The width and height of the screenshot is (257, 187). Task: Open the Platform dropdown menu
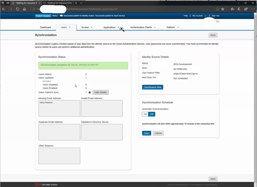tap(172, 27)
